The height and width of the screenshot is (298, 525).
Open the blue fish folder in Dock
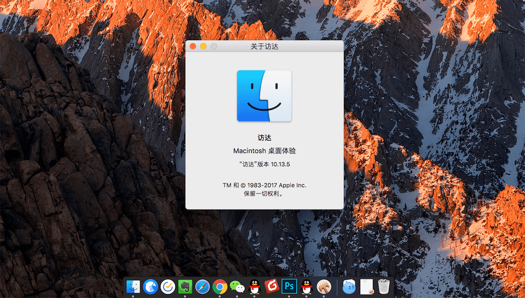(x=349, y=286)
